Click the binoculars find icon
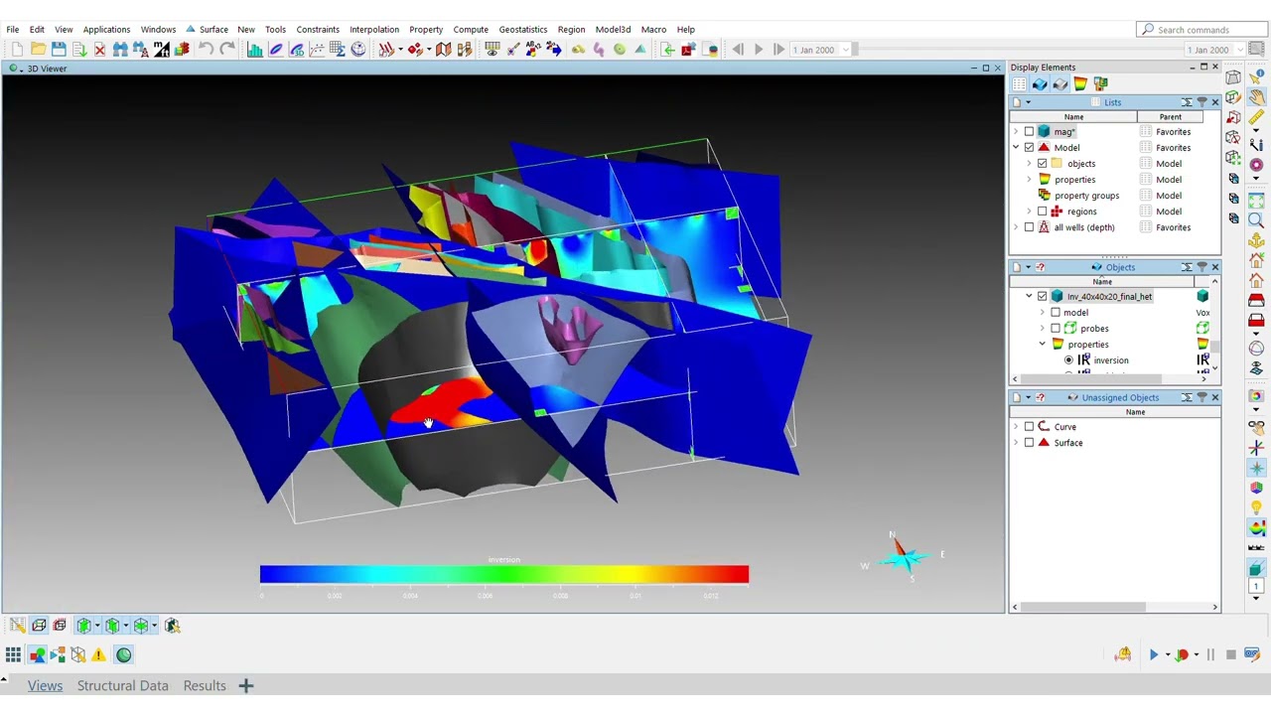Image resolution: width=1271 pixels, height=715 pixels. pyautogui.click(x=120, y=50)
